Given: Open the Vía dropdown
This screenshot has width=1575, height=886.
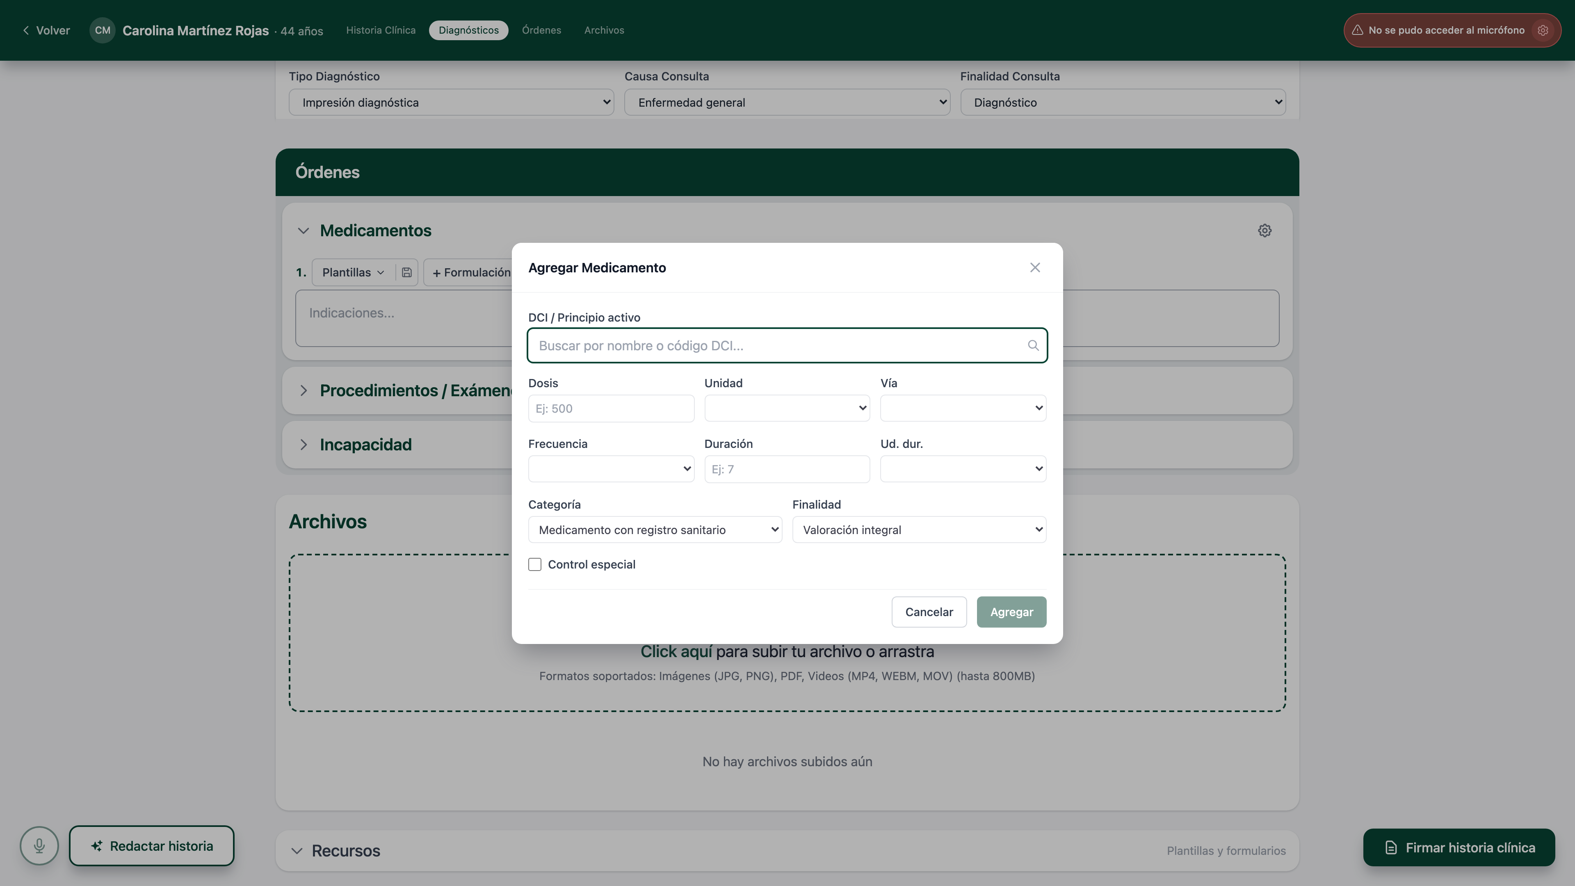Looking at the screenshot, I should [963, 408].
